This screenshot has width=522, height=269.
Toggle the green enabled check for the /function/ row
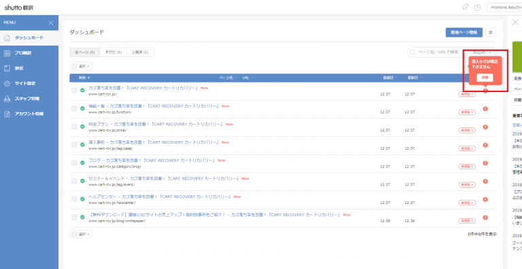click(82, 108)
